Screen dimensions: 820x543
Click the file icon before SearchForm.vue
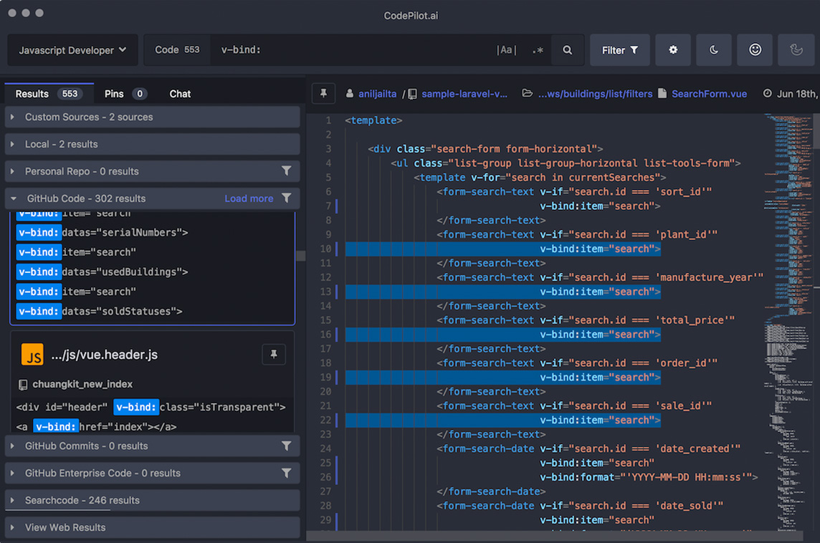pos(662,94)
